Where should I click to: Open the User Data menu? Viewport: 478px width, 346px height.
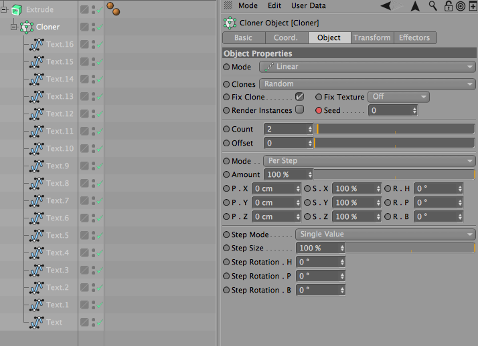(x=308, y=5)
